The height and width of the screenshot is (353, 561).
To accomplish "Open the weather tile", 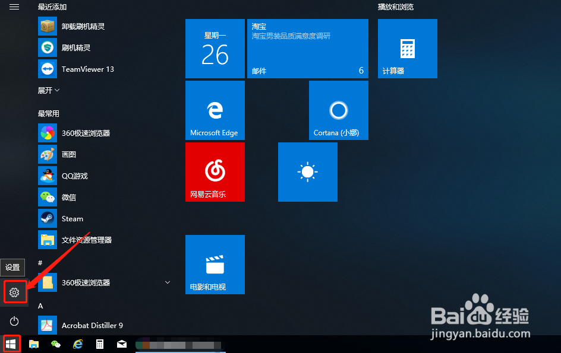I will (x=307, y=172).
